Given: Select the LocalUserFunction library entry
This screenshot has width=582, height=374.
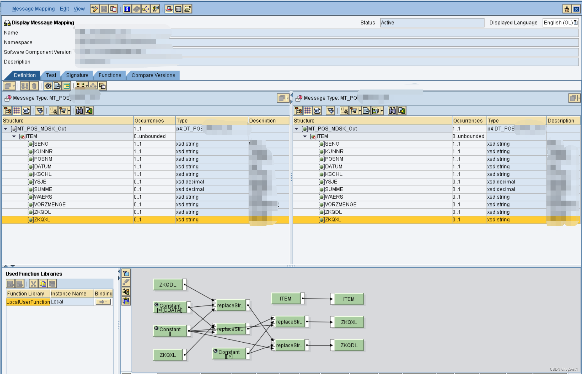Looking at the screenshot, I should click(x=28, y=302).
